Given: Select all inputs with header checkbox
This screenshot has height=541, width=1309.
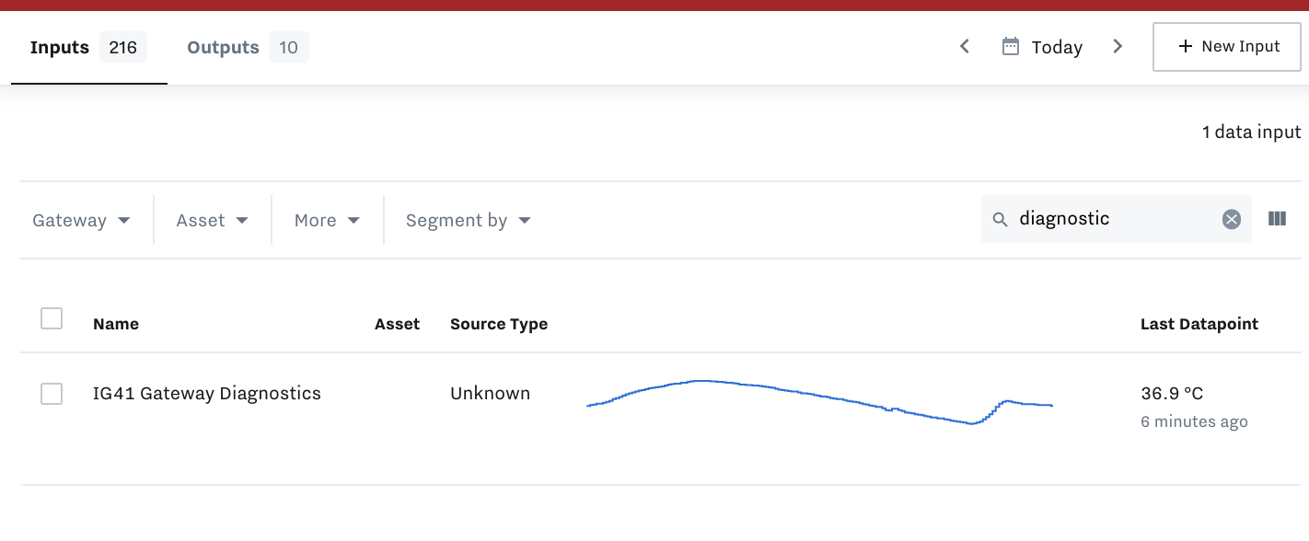Looking at the screenshot, I should point(52,318).
